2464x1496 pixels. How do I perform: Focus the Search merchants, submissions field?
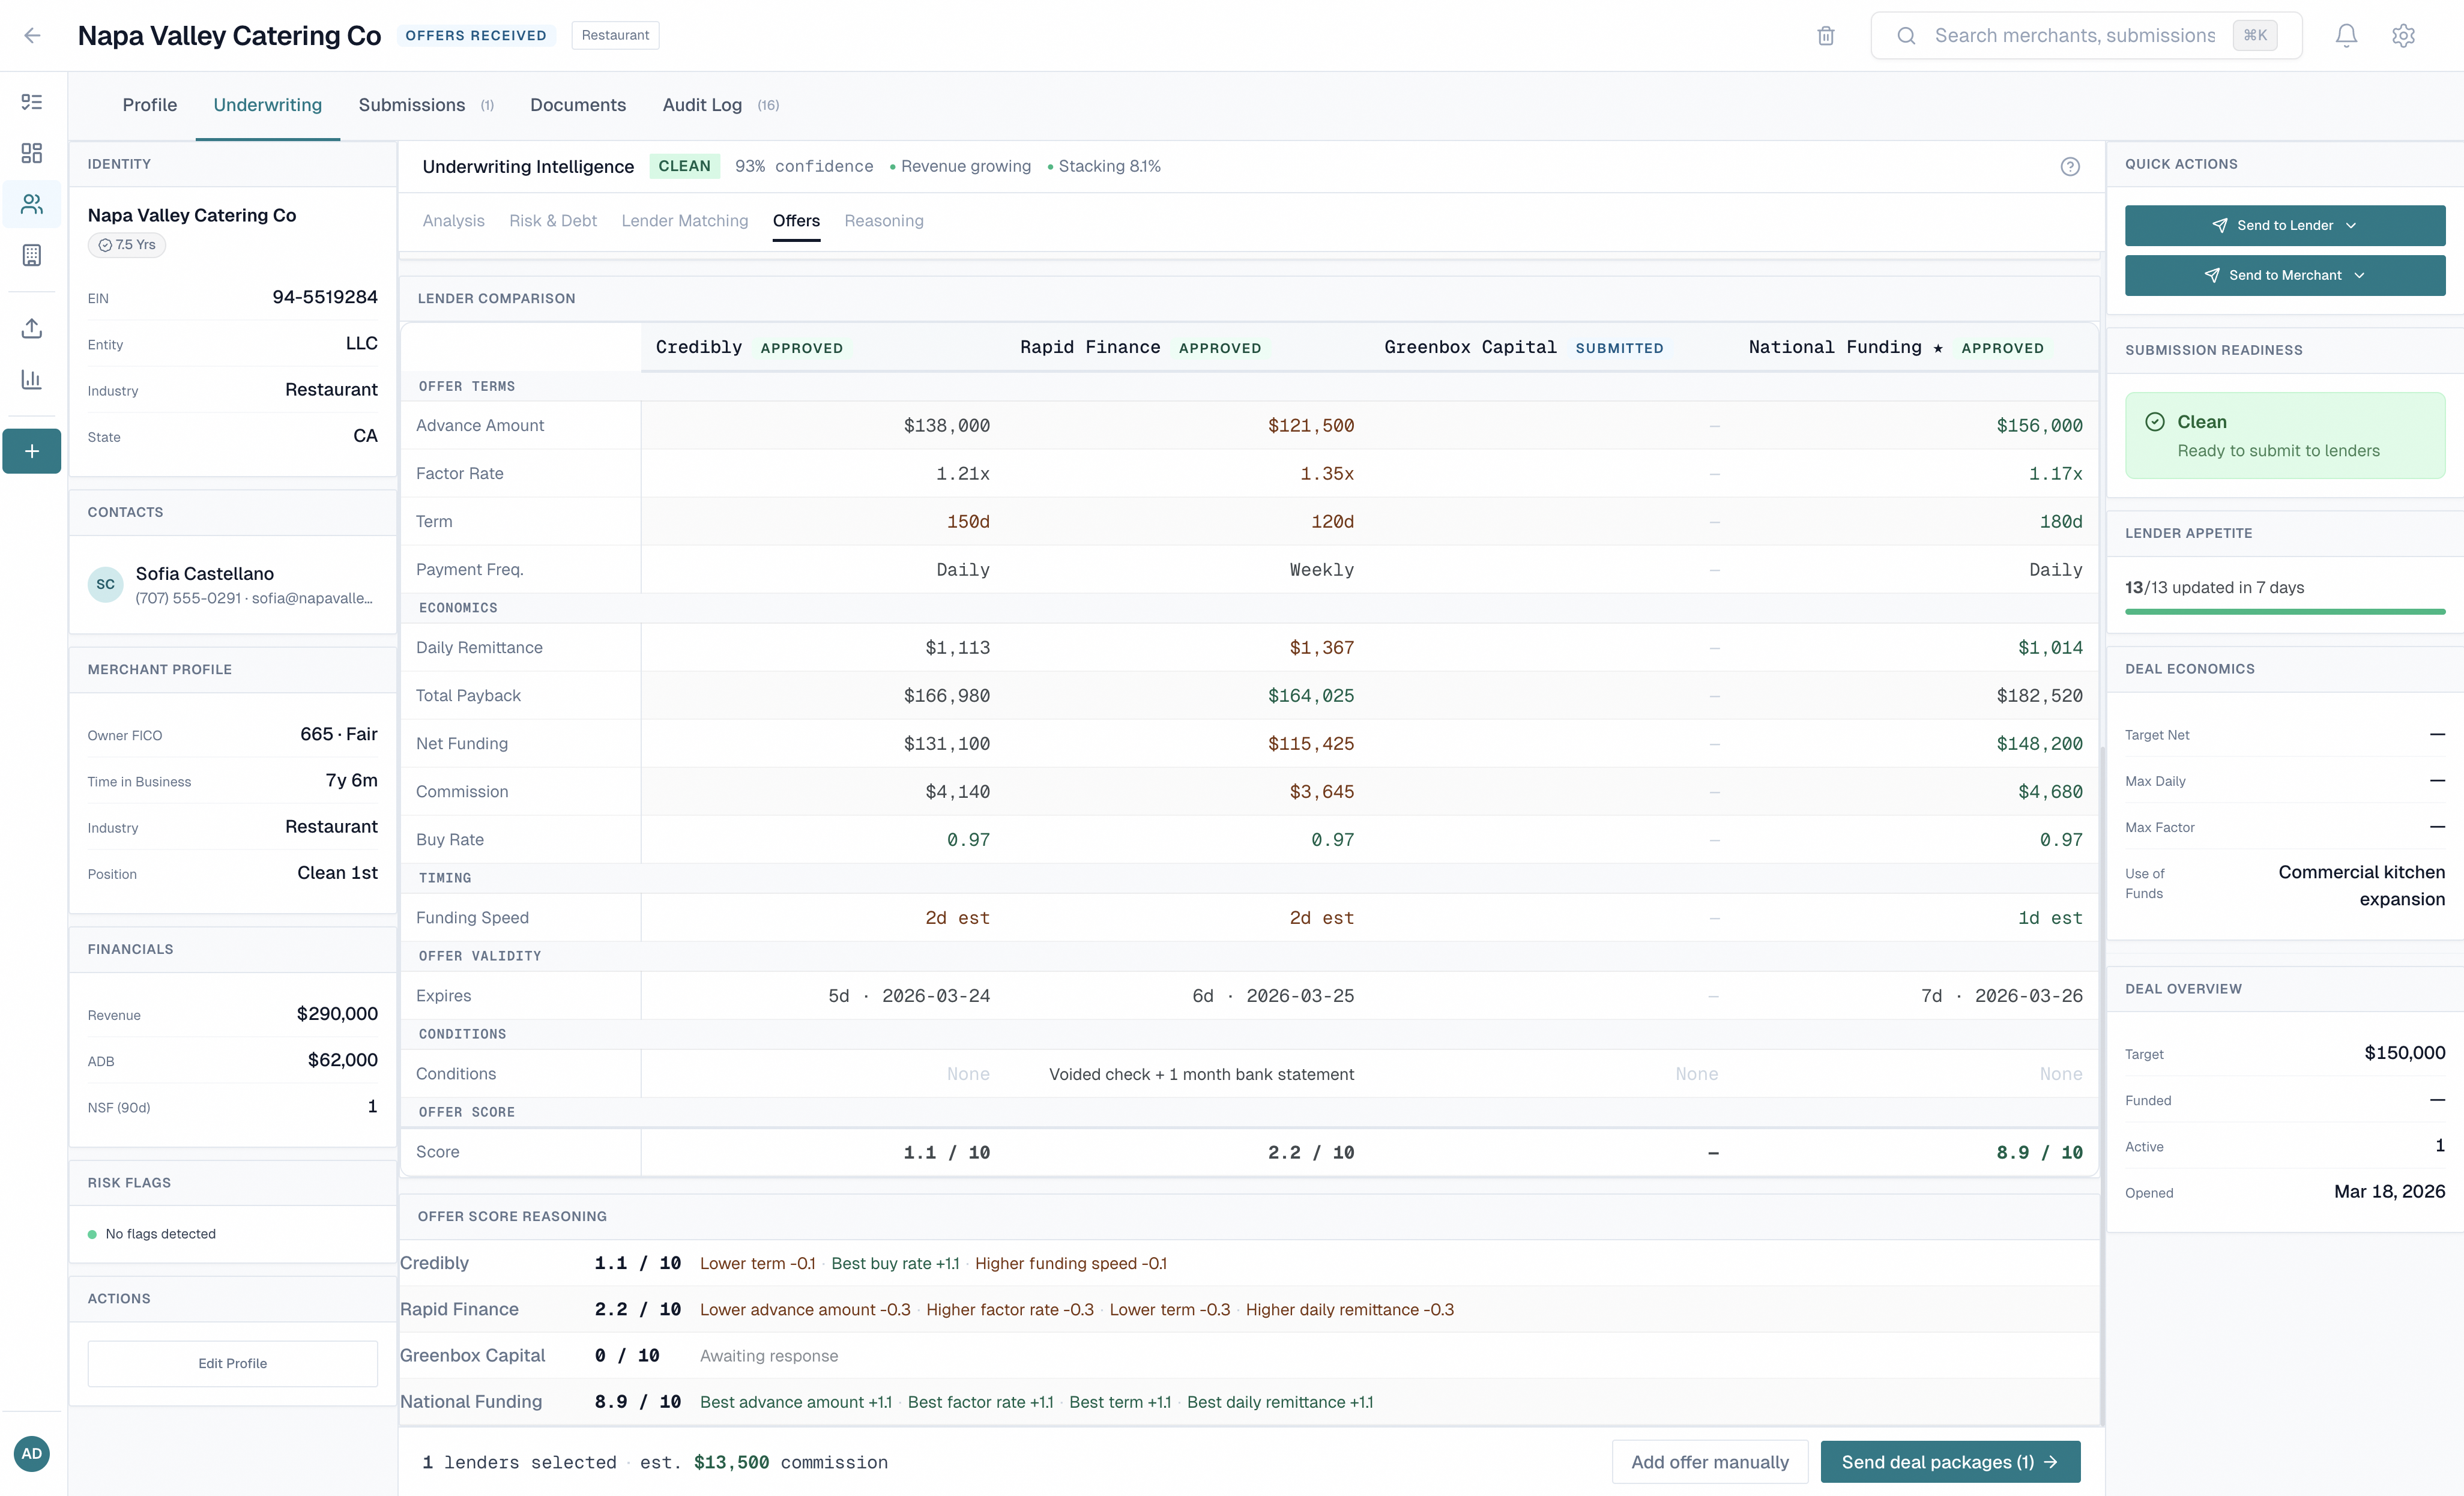click(x=2074, y=36)
